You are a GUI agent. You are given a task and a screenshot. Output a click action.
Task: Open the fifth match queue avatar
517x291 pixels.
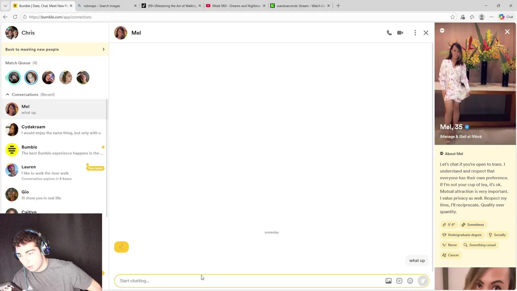click(83, 78)
